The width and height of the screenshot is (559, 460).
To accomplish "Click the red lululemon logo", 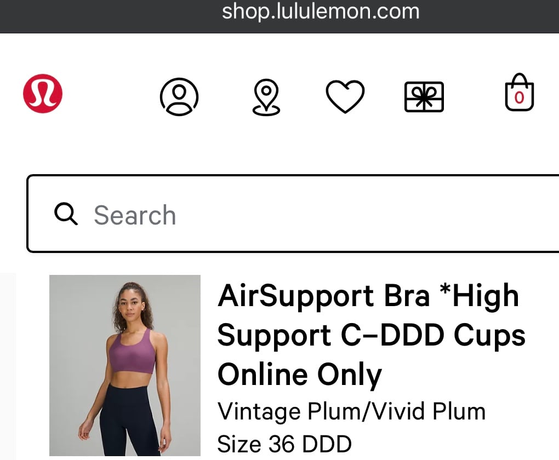I will pyautogui.click(x=43, y=94).
